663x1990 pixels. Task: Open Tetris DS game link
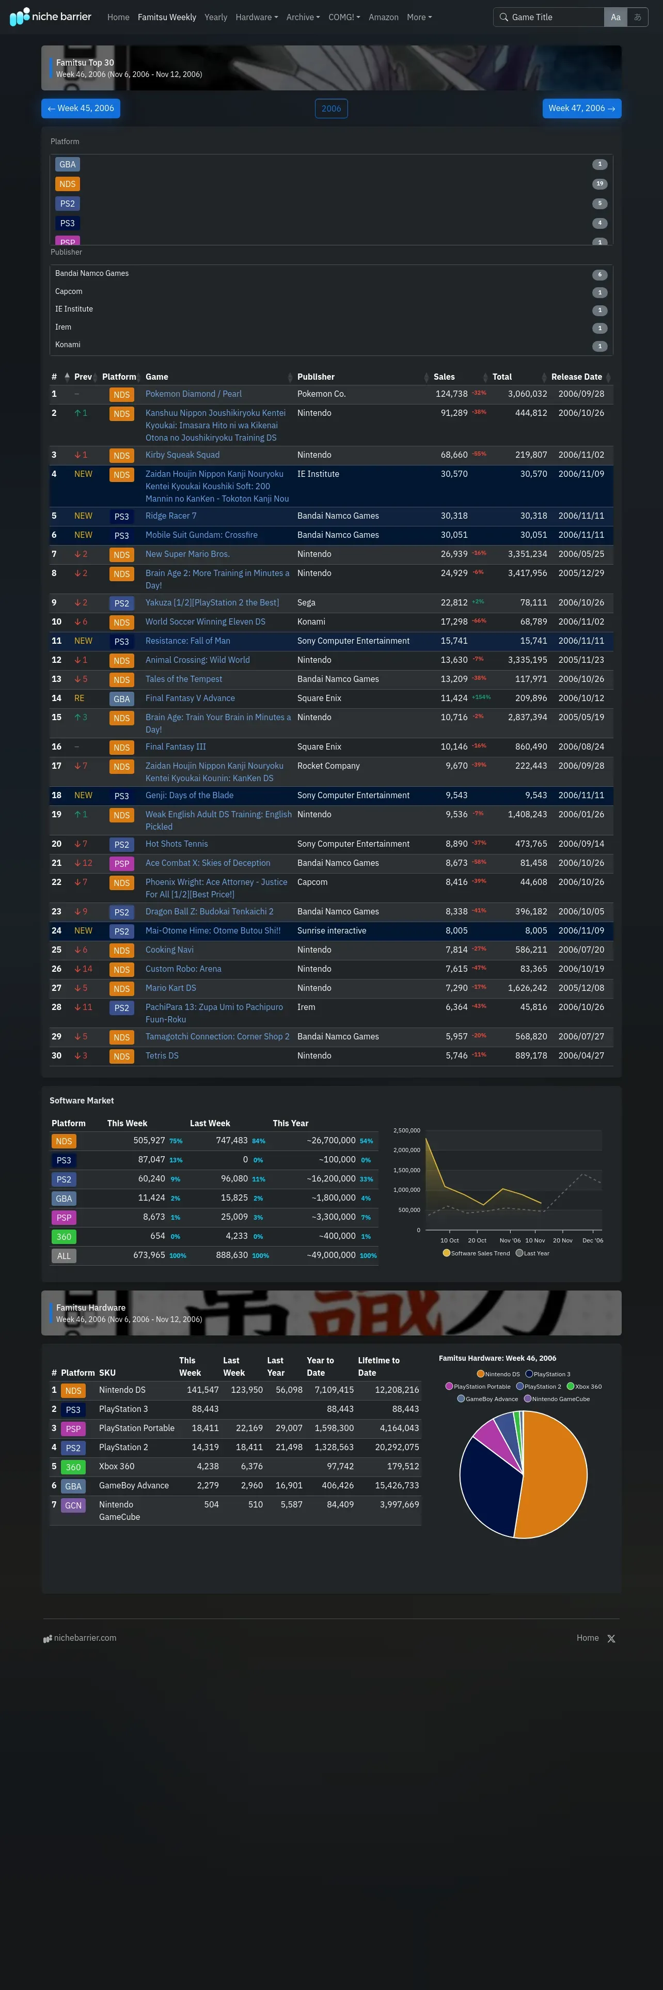(162, 1056)
